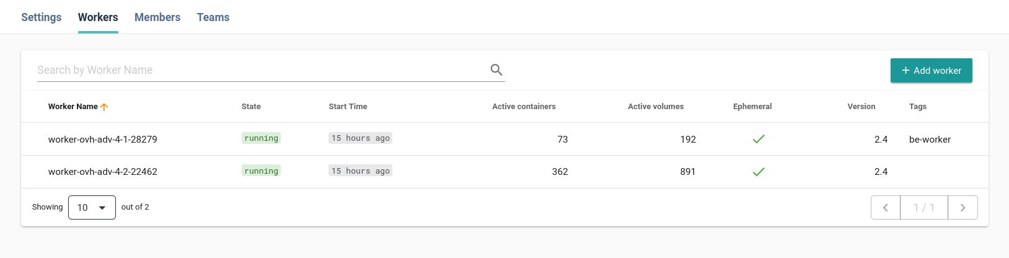
Task: Switch to the Settings tab
Action: point(42,17)
